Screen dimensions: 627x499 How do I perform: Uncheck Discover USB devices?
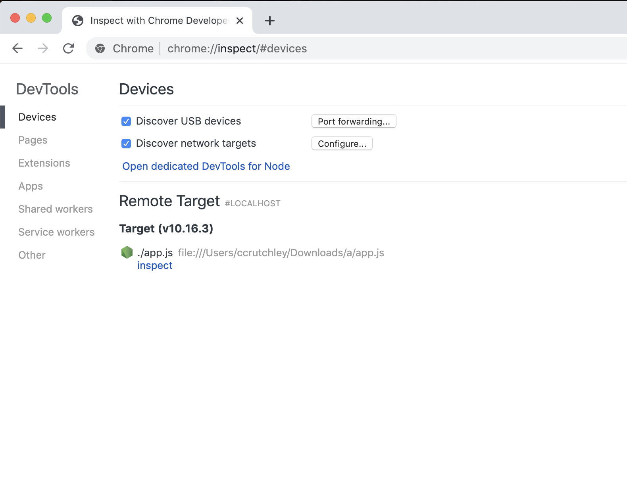click(x=126, y=121)
